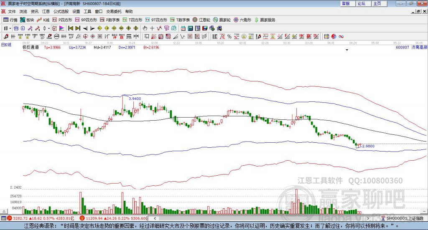This screenshot has width=428, height=230.
Task: Click the colored grid table icon
Action: coord(326,36)
